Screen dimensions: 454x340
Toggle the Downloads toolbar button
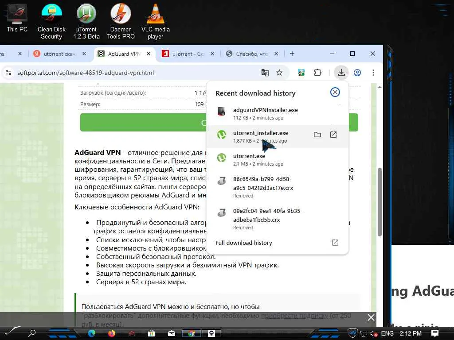tap(341, 73)
